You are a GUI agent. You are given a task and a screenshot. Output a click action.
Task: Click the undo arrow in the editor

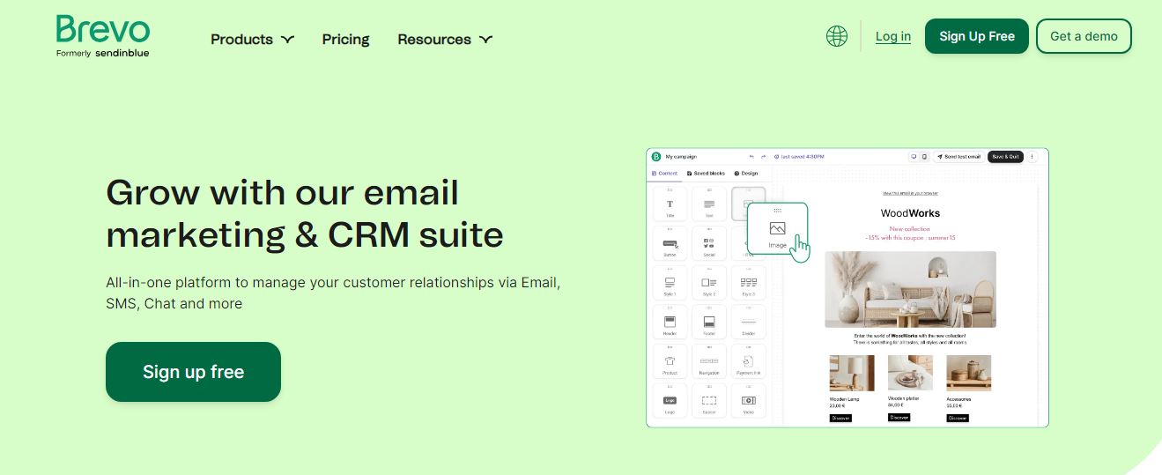tap(751, 157)
